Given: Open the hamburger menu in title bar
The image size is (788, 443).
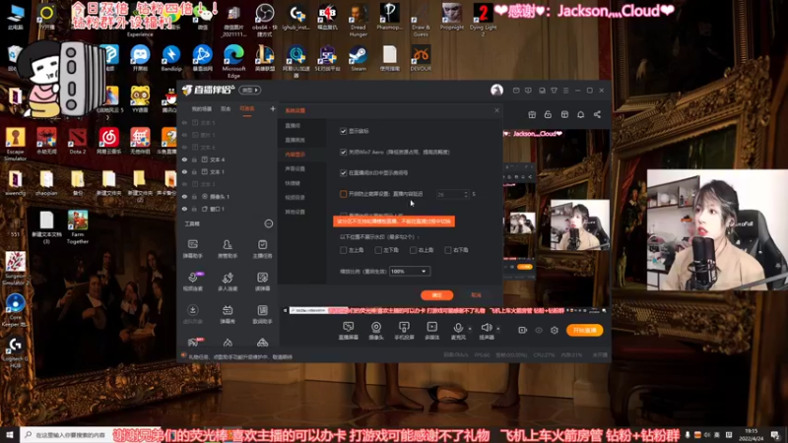Looking at the screenshot, I should tap(565, 91).
